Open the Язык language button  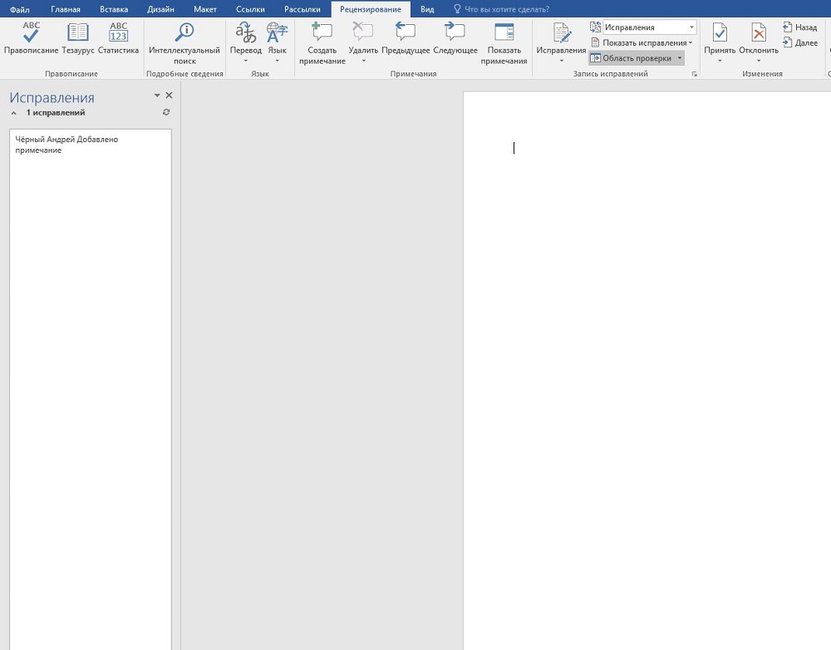(x=278, y=38)
